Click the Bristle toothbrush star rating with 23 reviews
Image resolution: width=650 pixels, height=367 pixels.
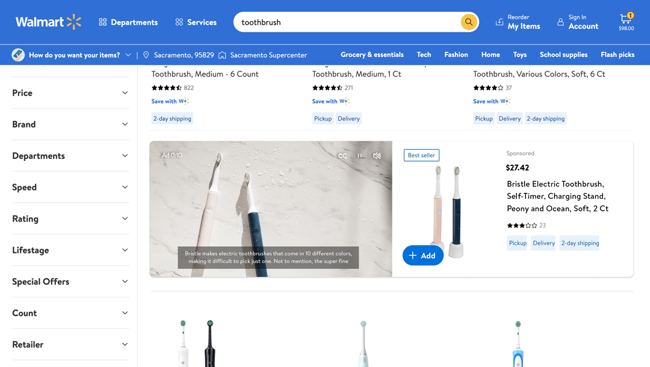click(526, 225)
